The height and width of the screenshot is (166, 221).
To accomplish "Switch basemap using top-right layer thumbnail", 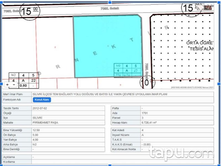I will click(x=207, y=7).
